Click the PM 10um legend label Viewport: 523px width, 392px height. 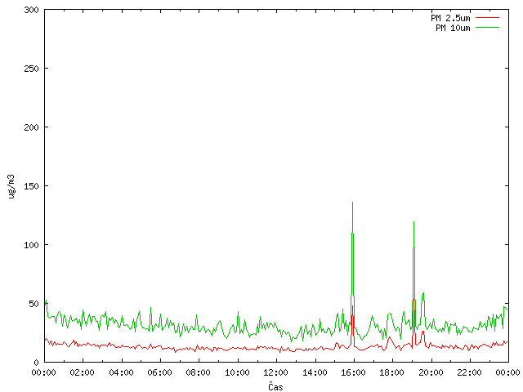[x=453, y=28]
